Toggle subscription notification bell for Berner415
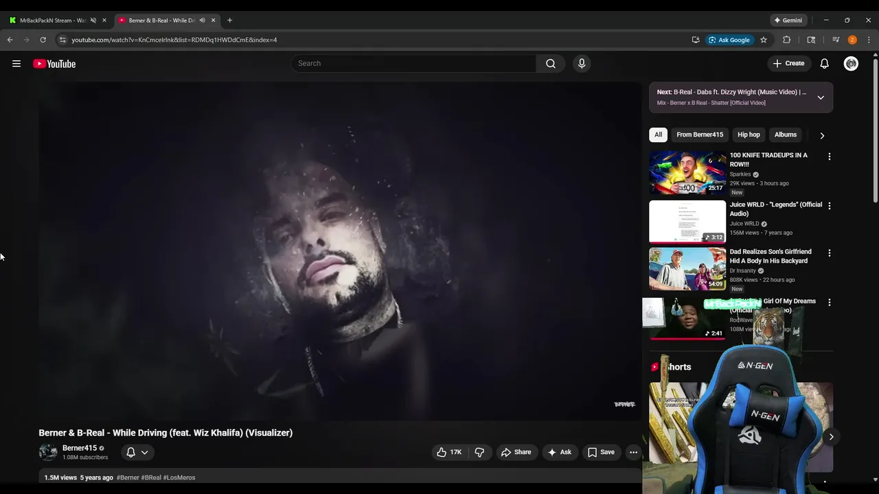Screen dimensions: 879x494 (130, 452)
